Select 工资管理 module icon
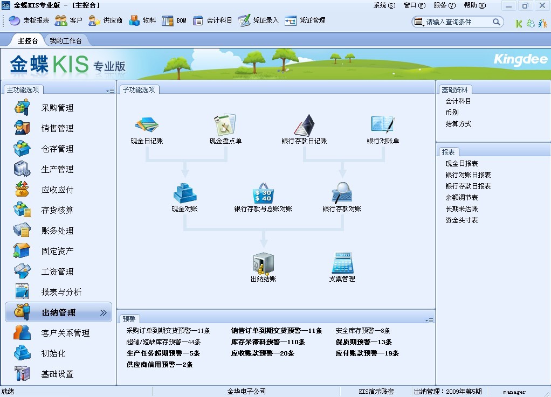The height and width of the screenshot is (397, 551). (x=22, y=271)
